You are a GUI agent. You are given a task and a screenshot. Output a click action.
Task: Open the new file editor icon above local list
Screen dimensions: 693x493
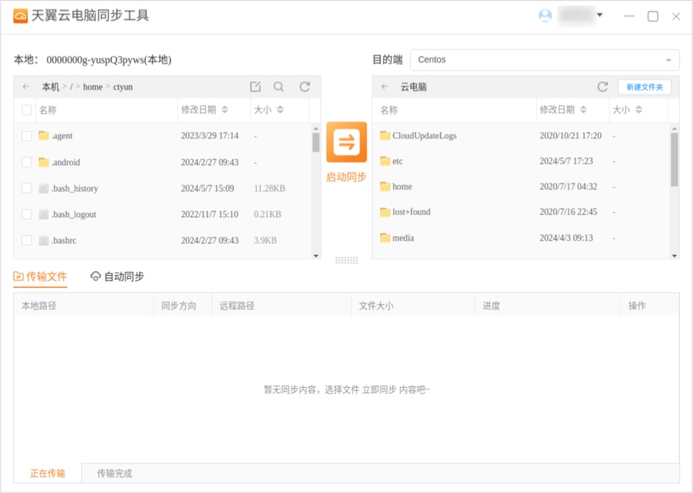pyautogui.click(x=255, y=87)
